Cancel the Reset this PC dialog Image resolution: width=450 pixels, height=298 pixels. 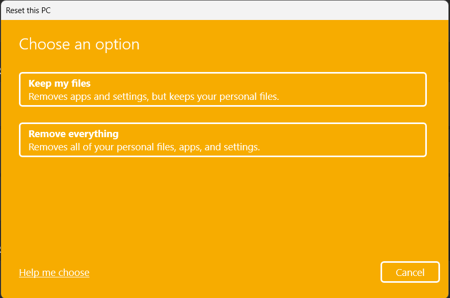[410, 272]
